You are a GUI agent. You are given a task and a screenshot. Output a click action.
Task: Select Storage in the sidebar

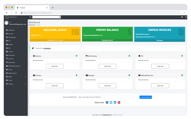pos(9,45)
